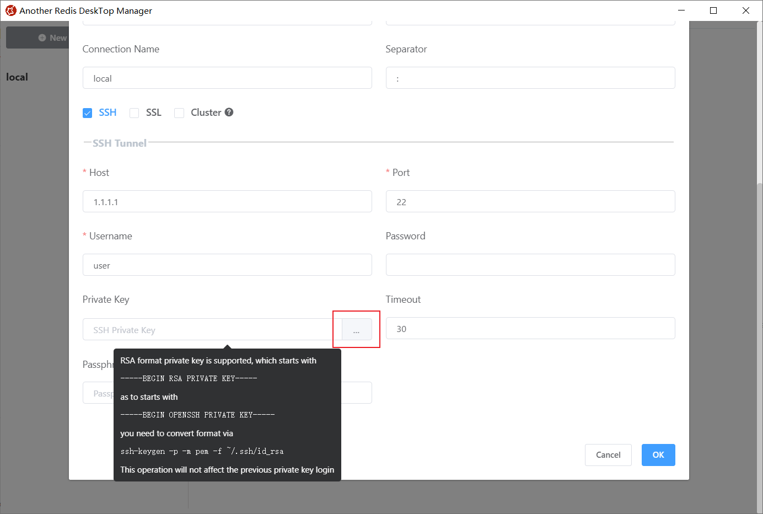Open the SSH private key file browser
The width and height of the screenshot is (763, 514).
pyautogui.click(x=356, y=329)
